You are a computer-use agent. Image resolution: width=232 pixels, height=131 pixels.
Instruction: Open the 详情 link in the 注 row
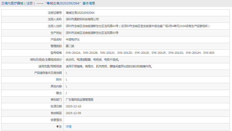68,127
